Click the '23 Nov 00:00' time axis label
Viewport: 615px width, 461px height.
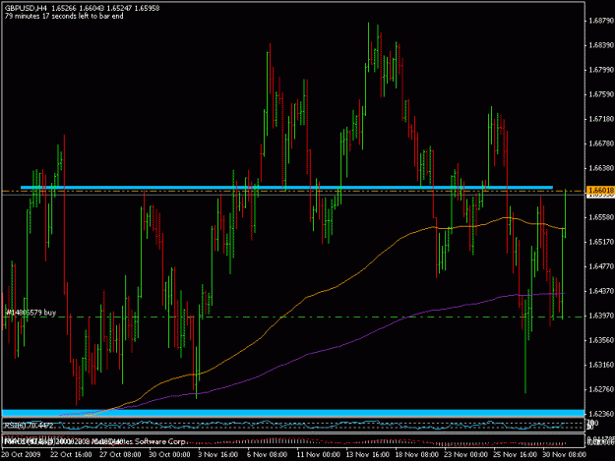(x=465, y=454)
